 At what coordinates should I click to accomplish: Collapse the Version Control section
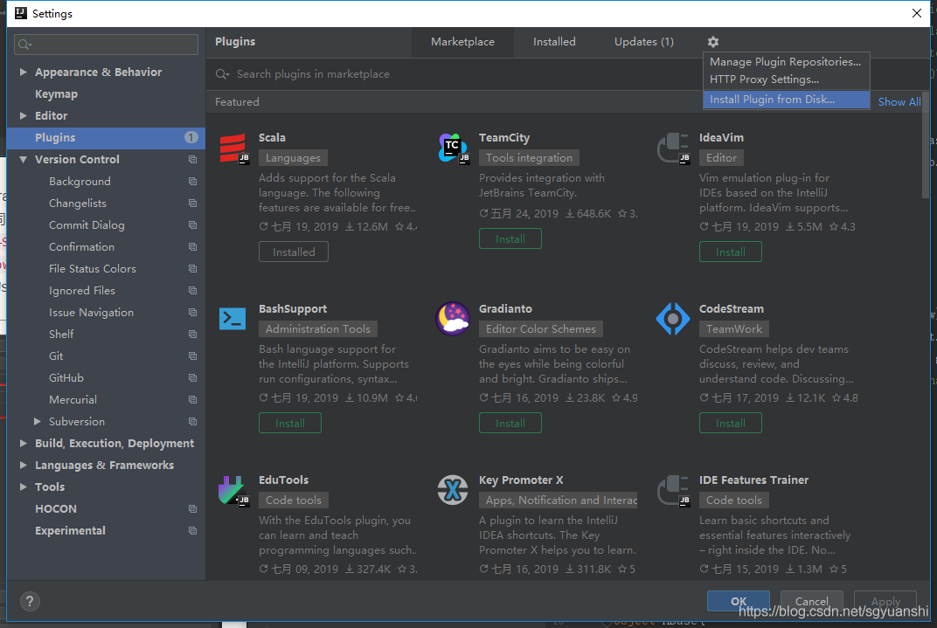(x=22, y=159)
